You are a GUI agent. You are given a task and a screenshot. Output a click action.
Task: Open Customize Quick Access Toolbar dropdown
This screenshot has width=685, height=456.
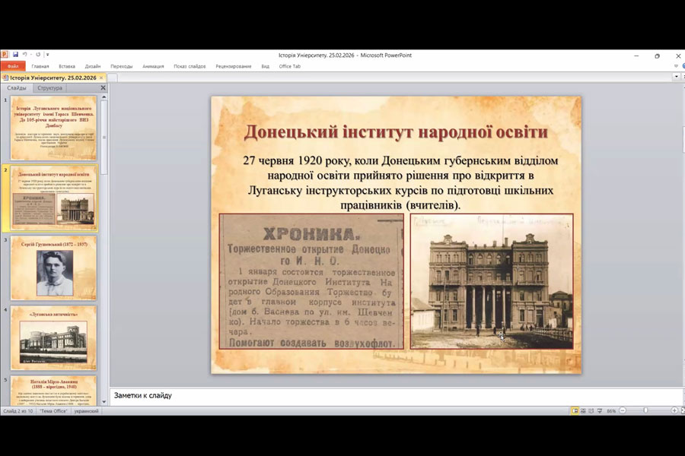(48, 55)
